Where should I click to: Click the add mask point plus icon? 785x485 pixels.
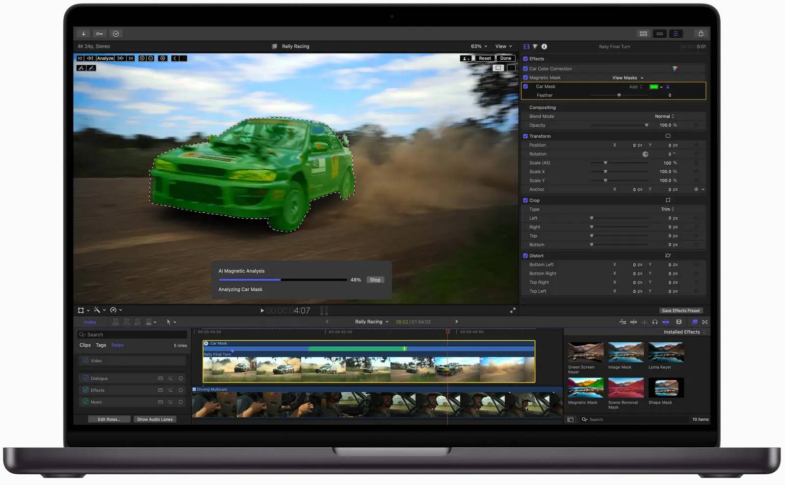click(x=142, y=58)
